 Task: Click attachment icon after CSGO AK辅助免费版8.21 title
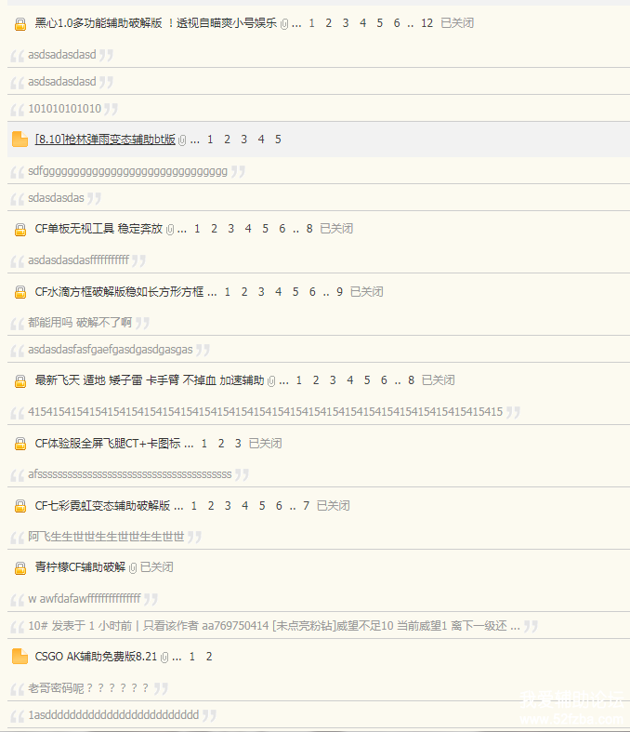[164, 658]
